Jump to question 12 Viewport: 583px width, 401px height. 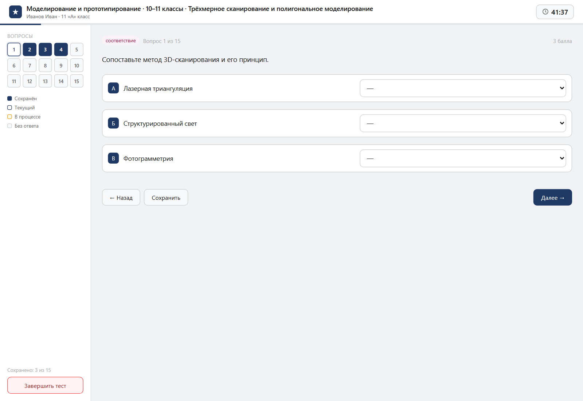pos(30,81)
